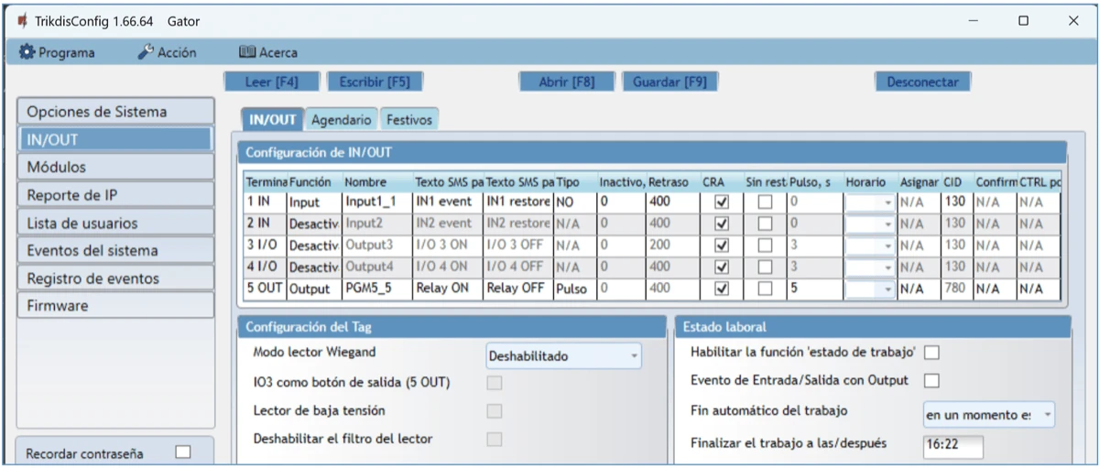Switch to the Agendario tab
Image resolution: width=1099 pixels, height=468 pixels.
coord(341,120)
